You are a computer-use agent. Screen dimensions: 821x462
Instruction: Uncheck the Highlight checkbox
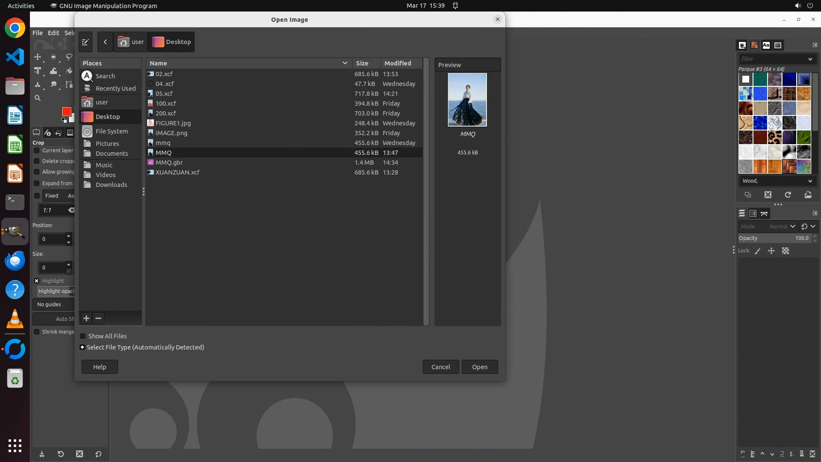[x=37, y=281]
